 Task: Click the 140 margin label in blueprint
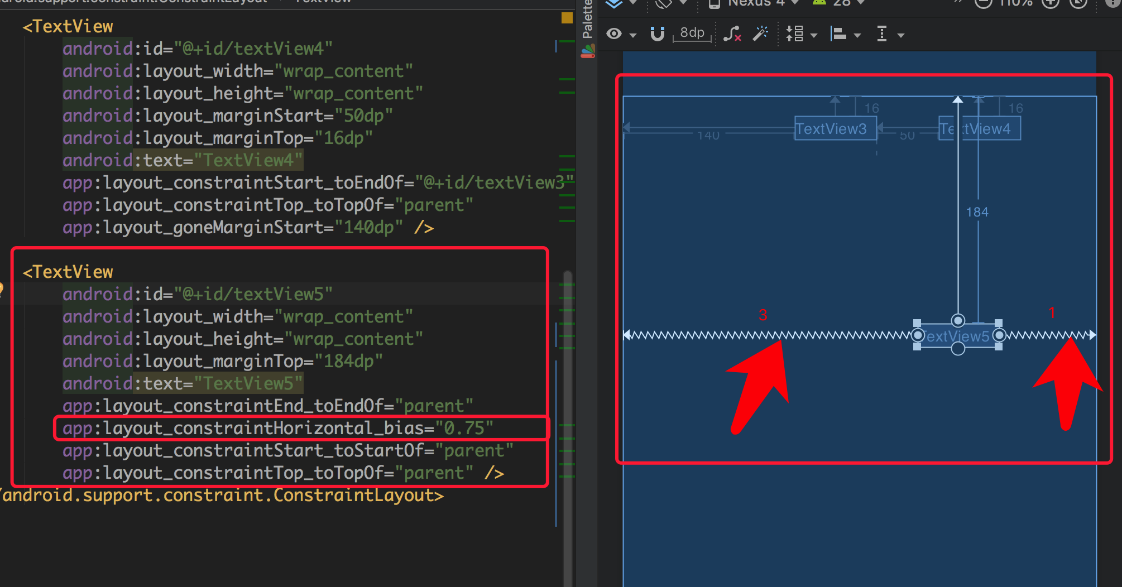click(x=708, y=136)
